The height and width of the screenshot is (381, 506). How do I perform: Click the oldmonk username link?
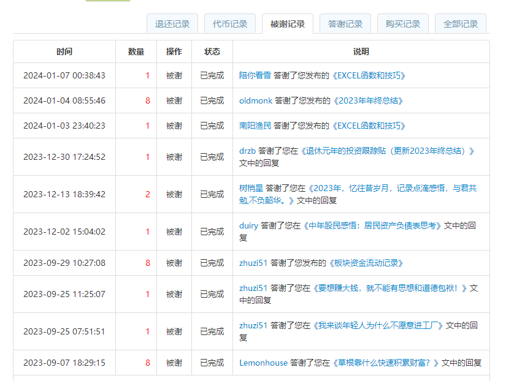coord(256,101)
